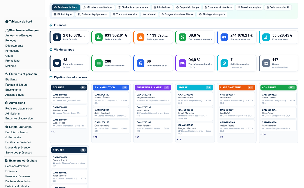Click the Refusée column header
The height and width of the screenshot is (188, 304).
[69, 150]
